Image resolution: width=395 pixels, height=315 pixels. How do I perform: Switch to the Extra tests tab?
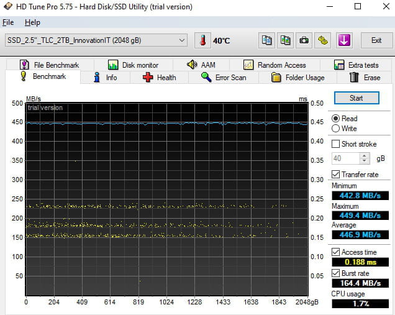[356, 65]
